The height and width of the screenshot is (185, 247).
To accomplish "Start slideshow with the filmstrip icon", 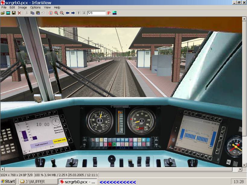I will (x=8, y=13).
